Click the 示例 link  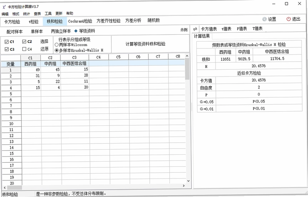(184, 30)
